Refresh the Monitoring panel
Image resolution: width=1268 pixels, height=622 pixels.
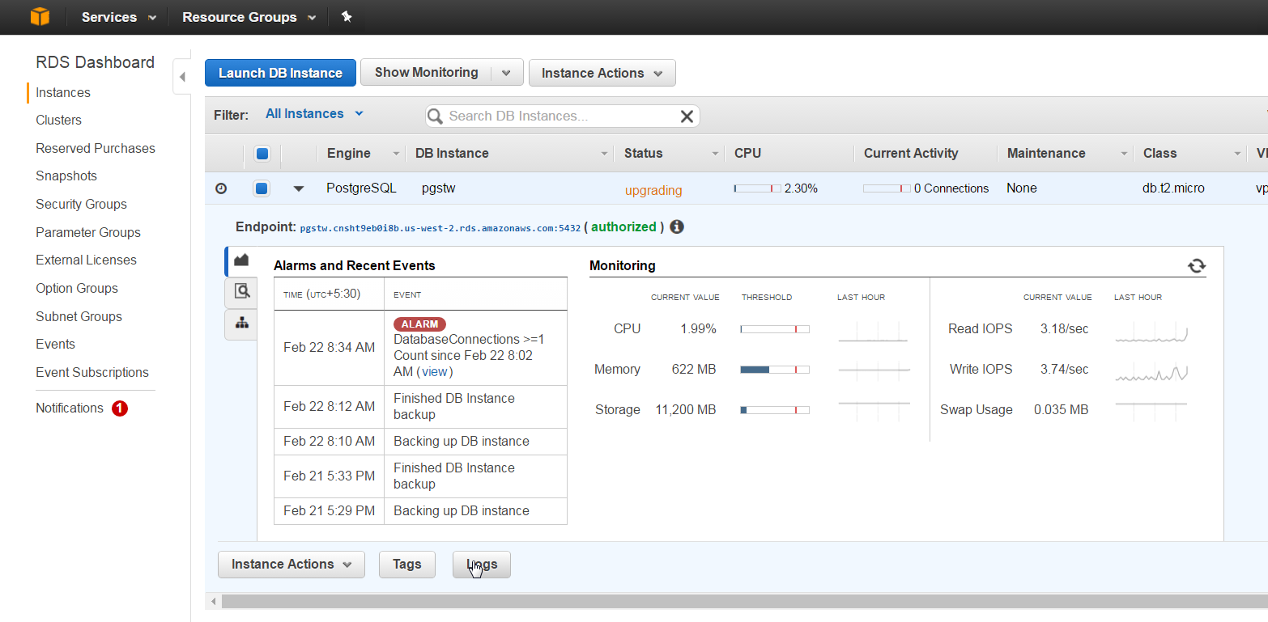(1197, 265)
